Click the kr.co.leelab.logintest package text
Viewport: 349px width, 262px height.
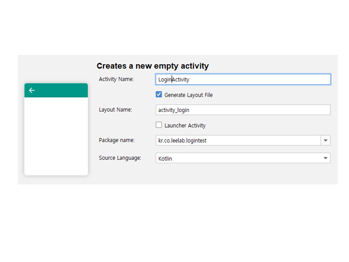pyautogui.click(x=182, y=140)
